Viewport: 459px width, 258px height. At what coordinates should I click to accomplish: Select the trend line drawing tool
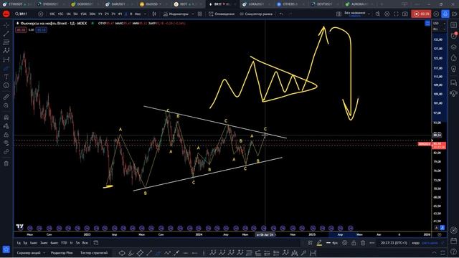(x=6, y=34)
